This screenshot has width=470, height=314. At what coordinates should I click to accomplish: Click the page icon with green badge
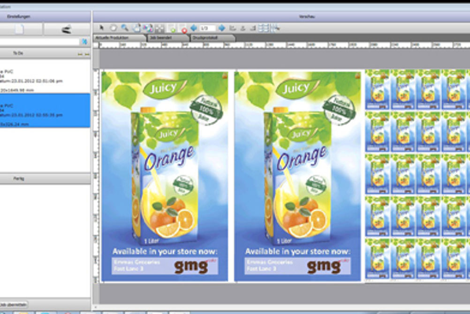[x=172, y=29]
